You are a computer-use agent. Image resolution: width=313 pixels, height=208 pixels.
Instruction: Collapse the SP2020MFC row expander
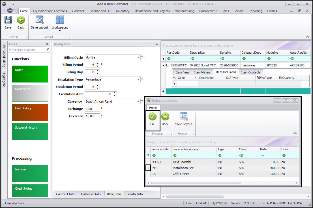coord(168,65)
